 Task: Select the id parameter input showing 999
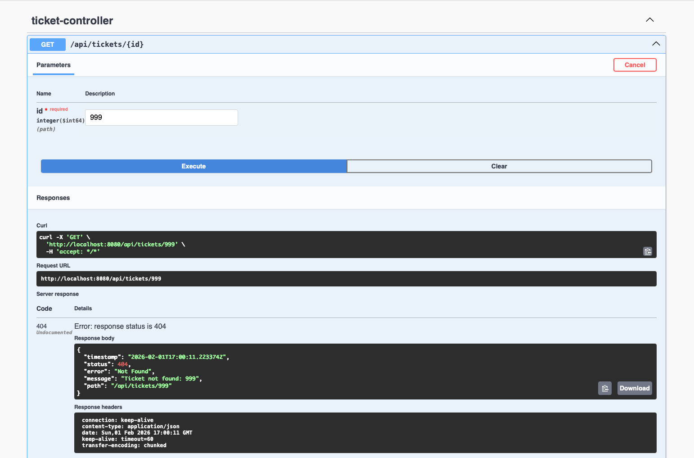coord(161,117)
